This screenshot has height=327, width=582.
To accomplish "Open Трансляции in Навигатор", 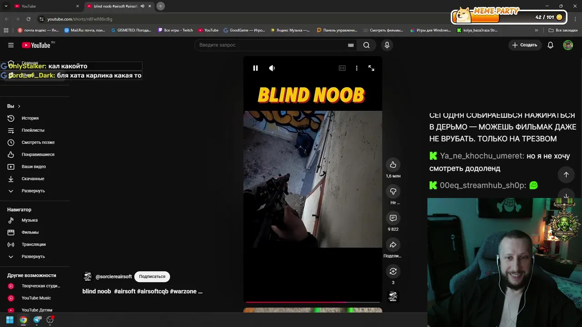I will tap(35, 244).
